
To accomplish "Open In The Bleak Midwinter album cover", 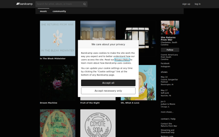I will click(58, 38).
